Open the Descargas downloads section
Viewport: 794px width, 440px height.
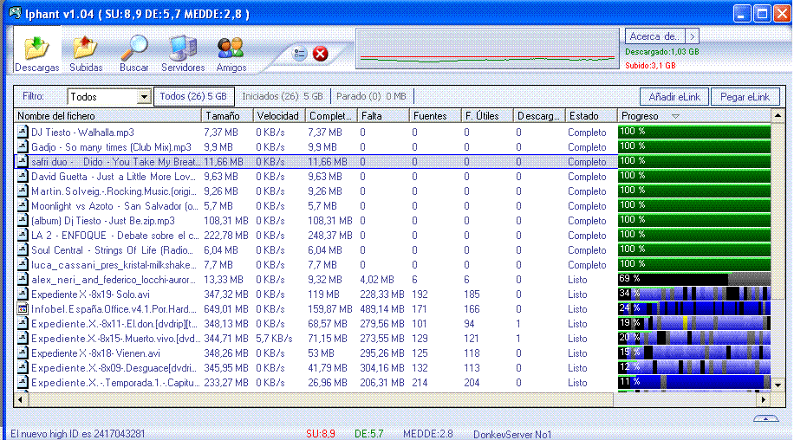(37, 51)
